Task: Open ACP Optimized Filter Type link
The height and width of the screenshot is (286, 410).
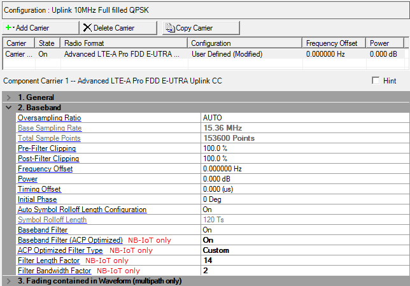Action: [60, 250]
